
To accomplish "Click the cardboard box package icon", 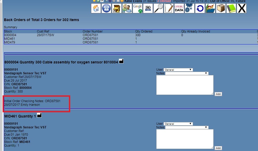I will point(221,8).
